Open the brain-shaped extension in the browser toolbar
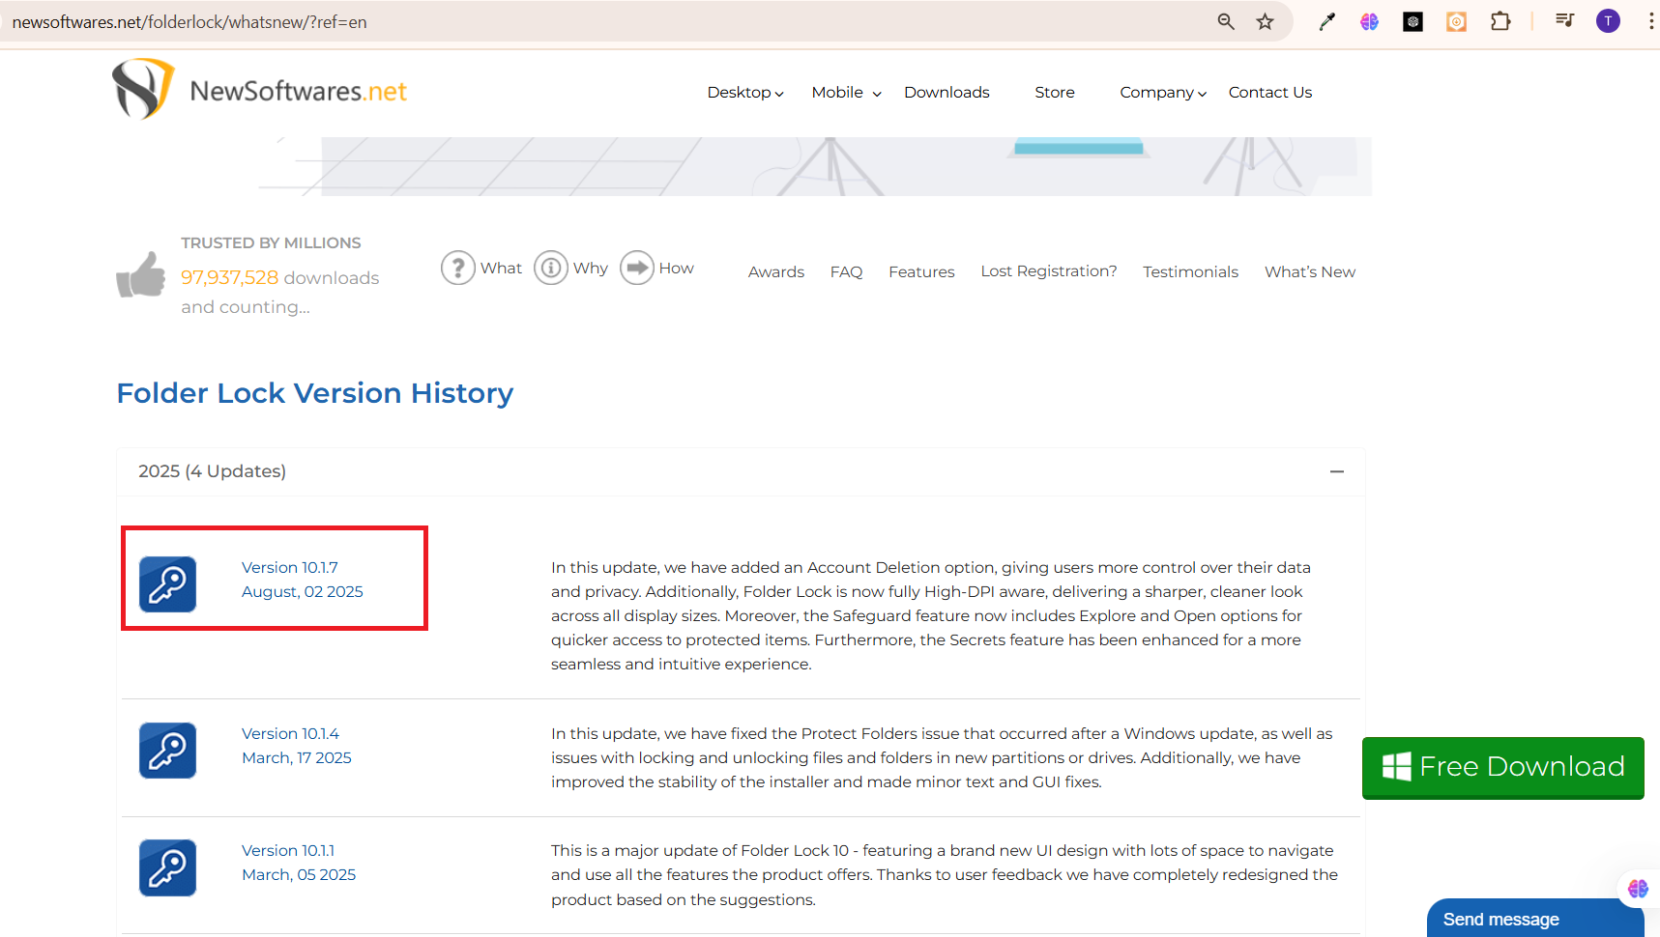 pyautogui.click(x=1369, y=21)
